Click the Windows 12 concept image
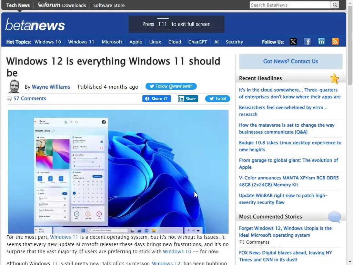Screen dimensions: 353x265 pyautogui.click(x=118, y=171)
